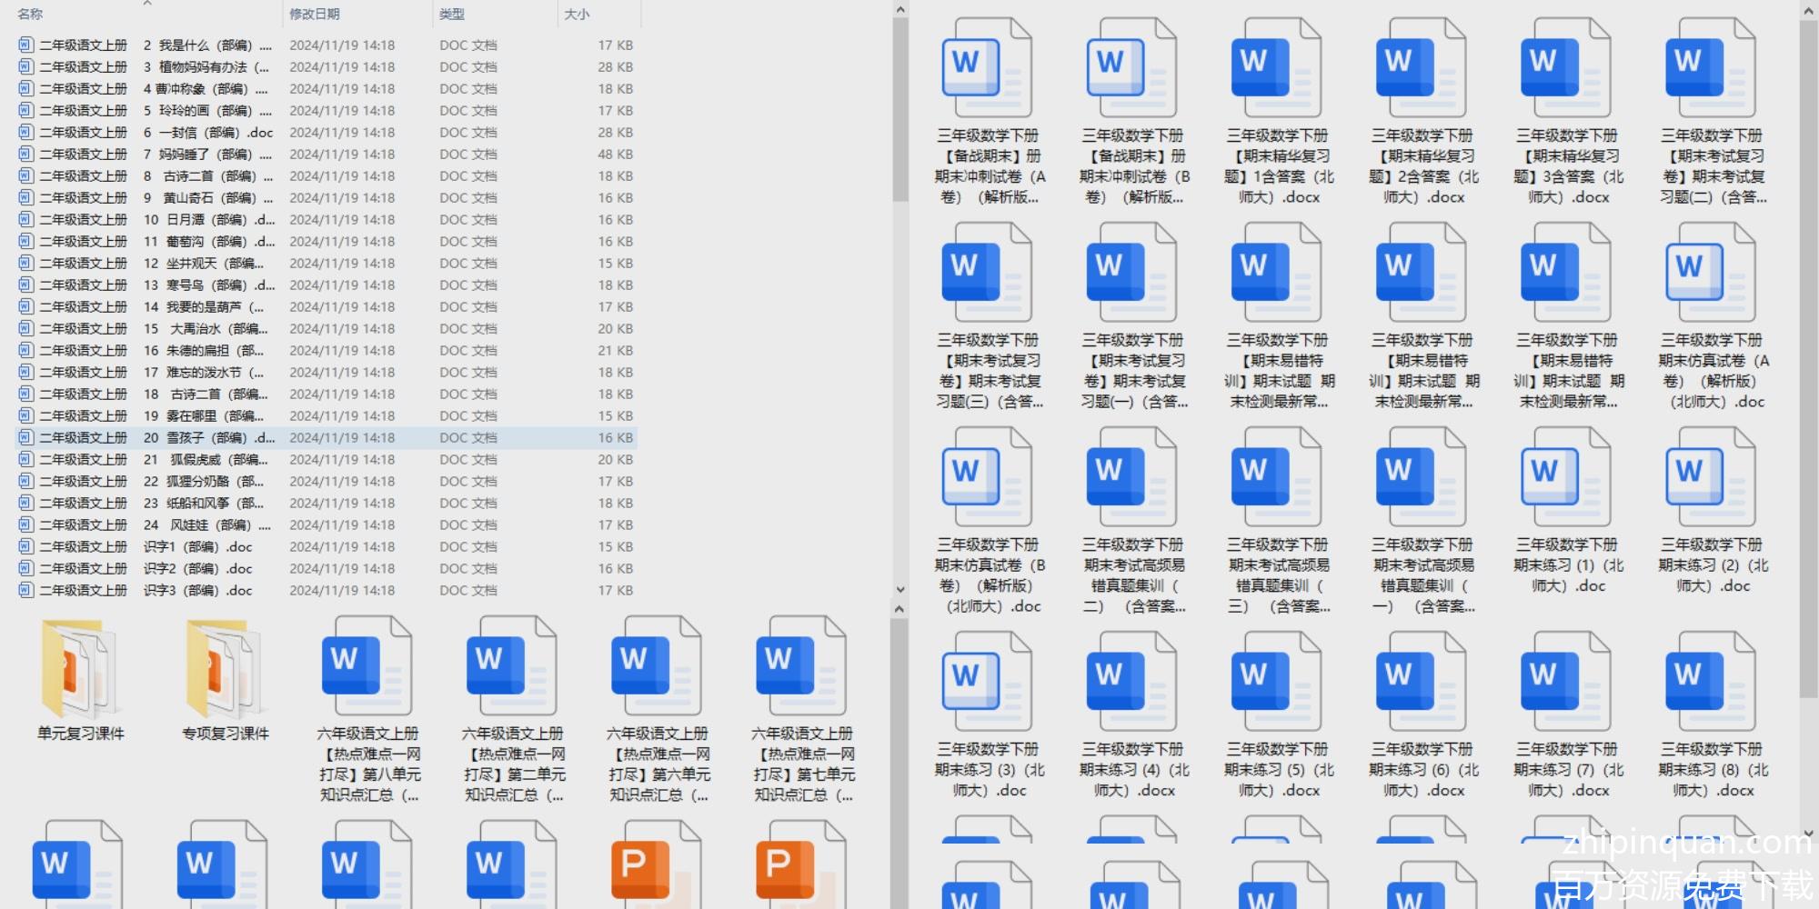
Task: Click the 类型 column header
Action: coord(452,15)
